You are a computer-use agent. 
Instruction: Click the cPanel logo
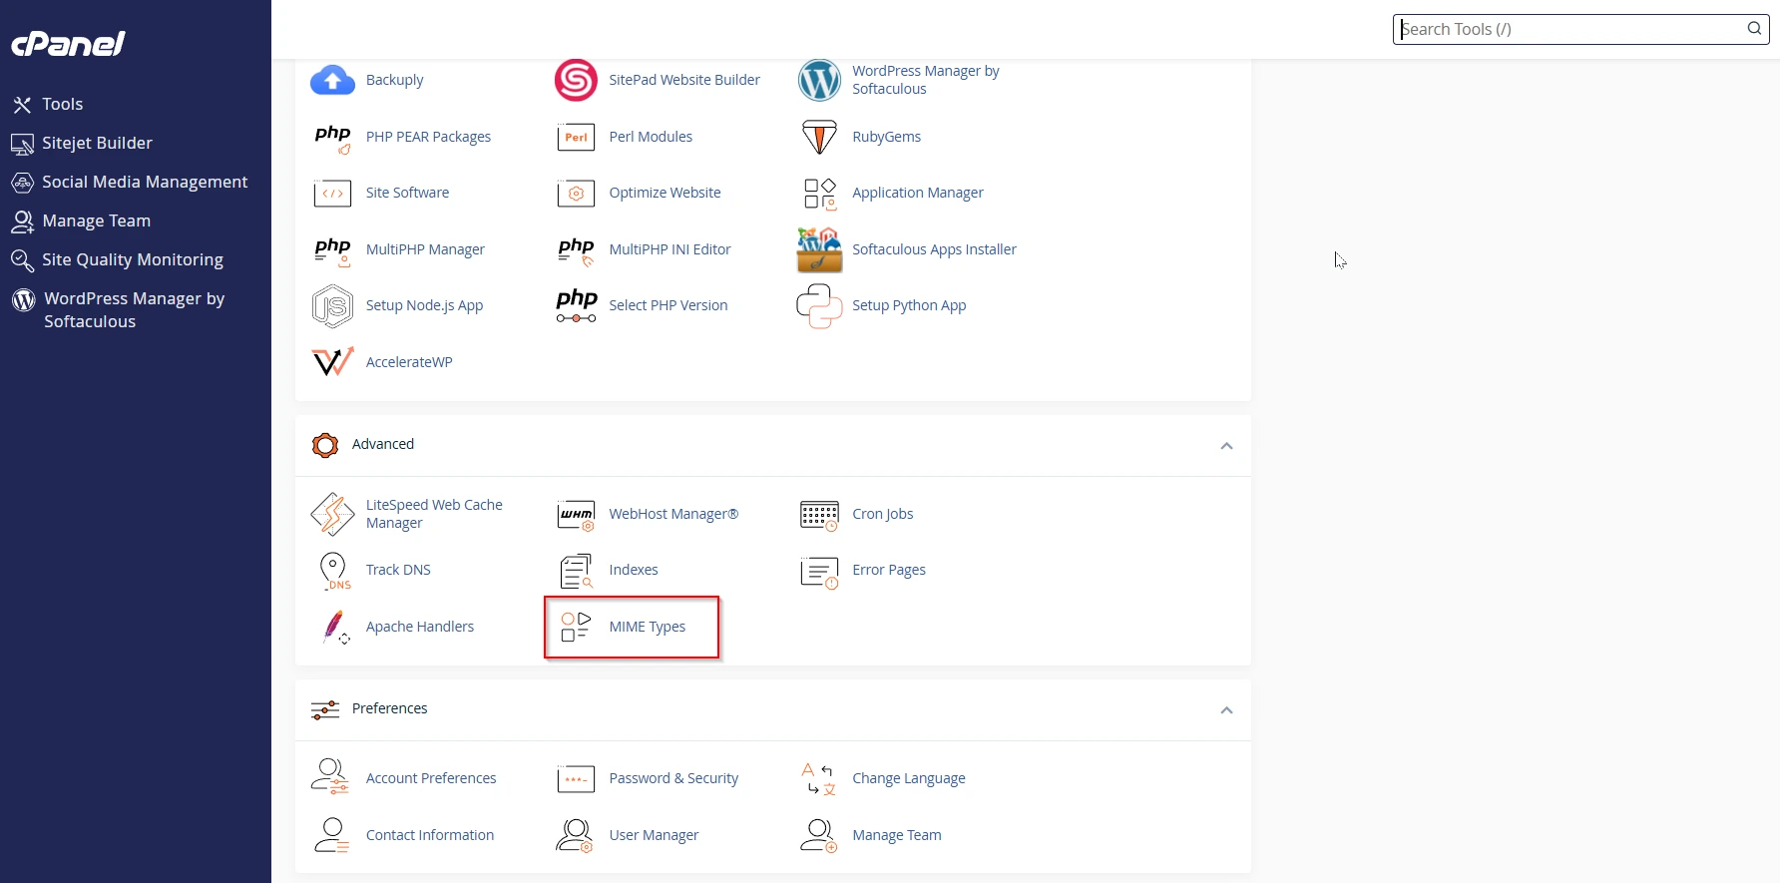point(68,44)
